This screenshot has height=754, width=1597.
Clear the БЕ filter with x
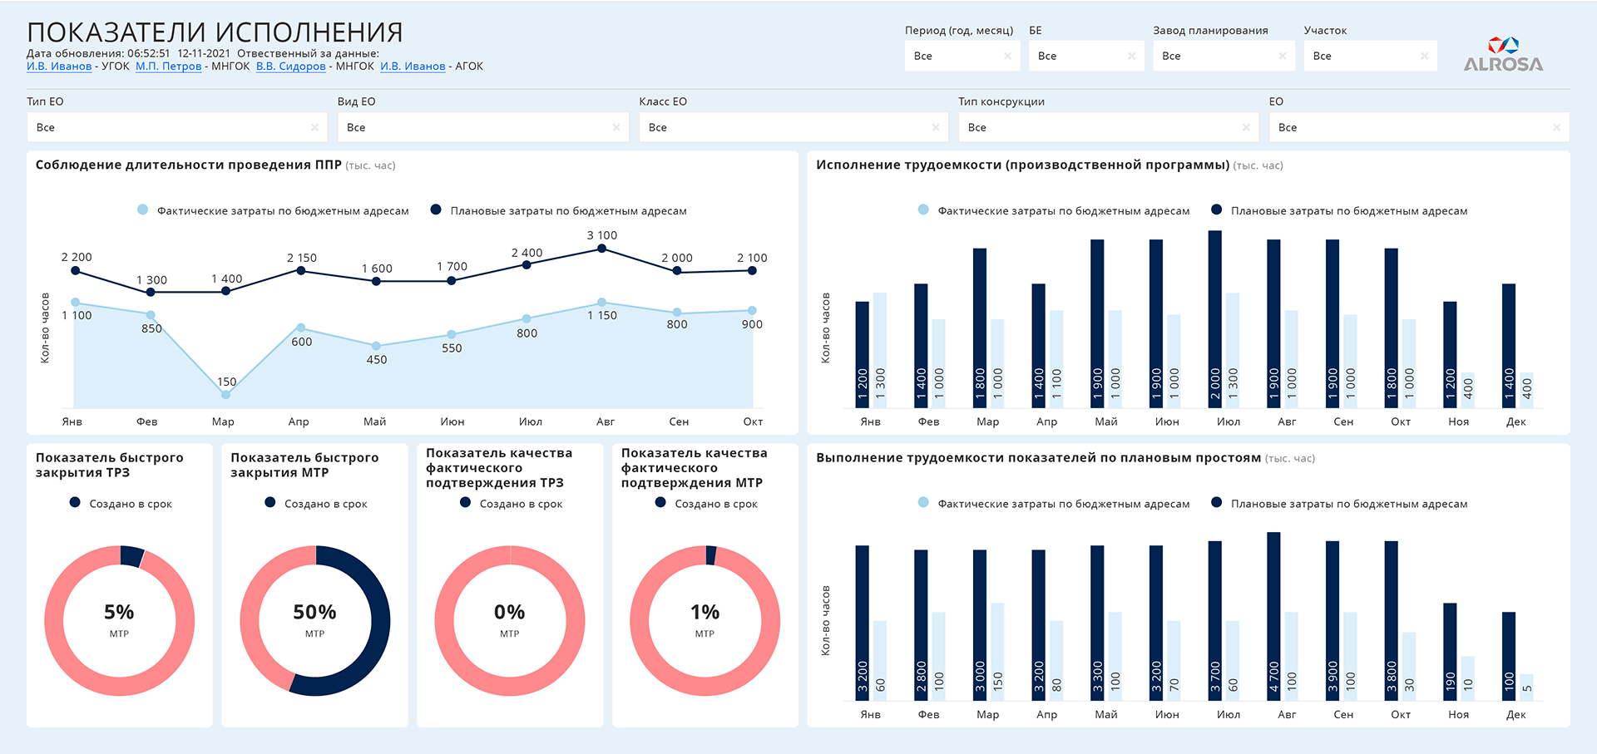(x=1131, y=57)
